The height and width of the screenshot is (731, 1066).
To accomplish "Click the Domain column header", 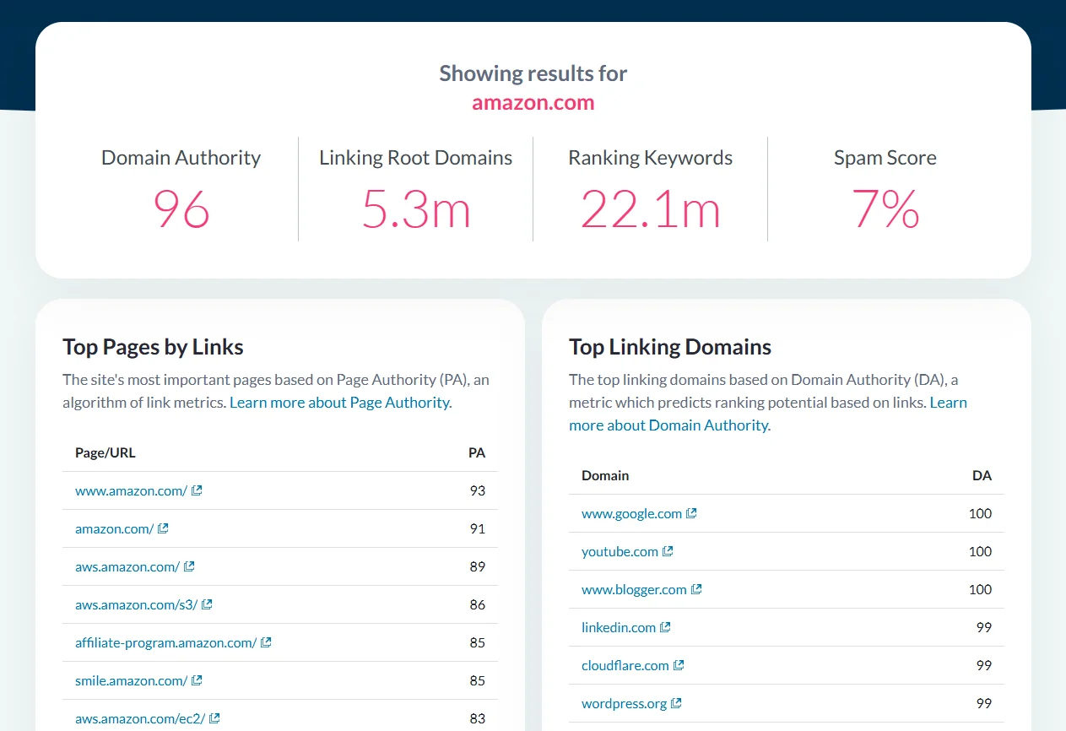I will (x=605, y=475).
